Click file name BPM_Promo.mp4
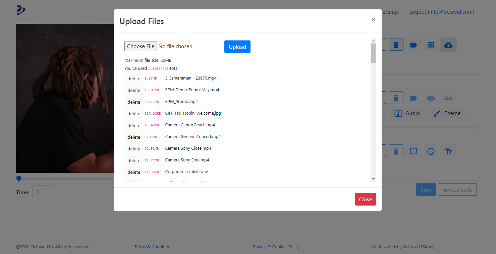This screenshot has height=254, width=496. [x=181, y=102]
